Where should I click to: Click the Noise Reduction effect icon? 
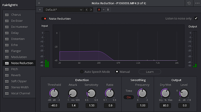click(x=7, y=63)
